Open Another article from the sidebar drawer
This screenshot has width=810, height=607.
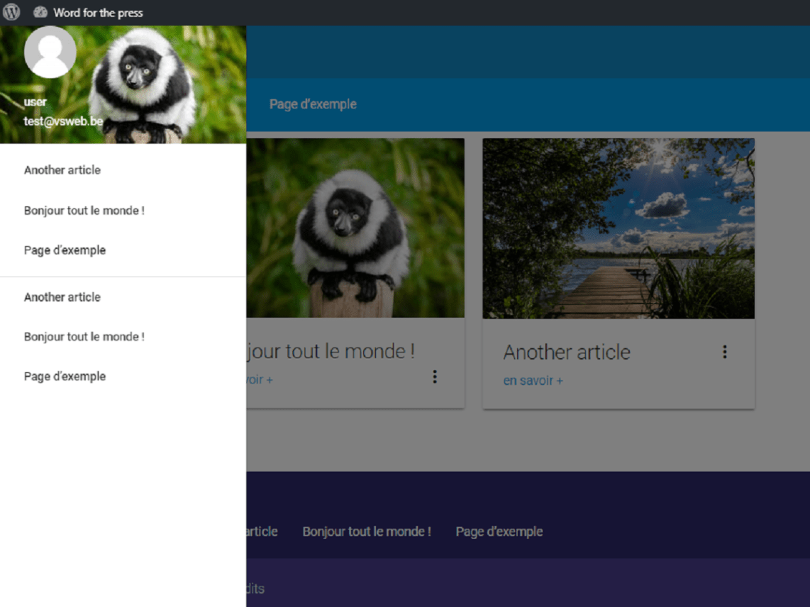pos(62,170)
